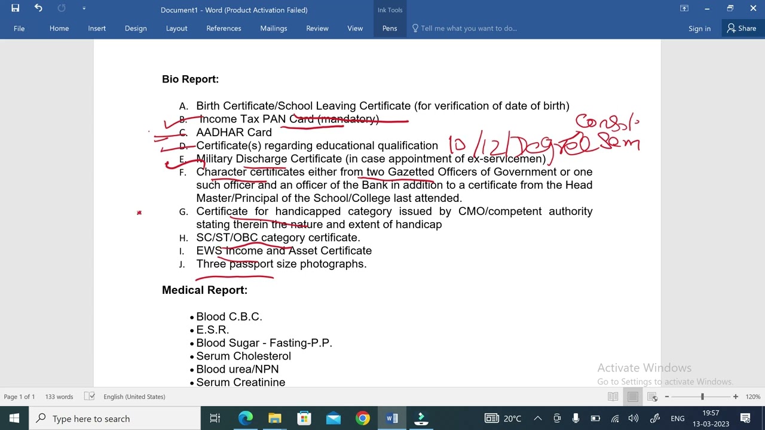Open the Customize Quick Access Toolbar dropdown
The width and height of the screenshot is (765, 430).
click(84, 8)
